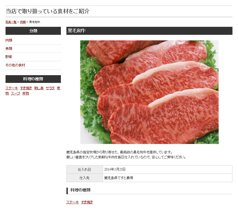Viewport: 238px width, 210px height.
Task: Click the sidebar すき焼き tag link
Action: [26, 88]
